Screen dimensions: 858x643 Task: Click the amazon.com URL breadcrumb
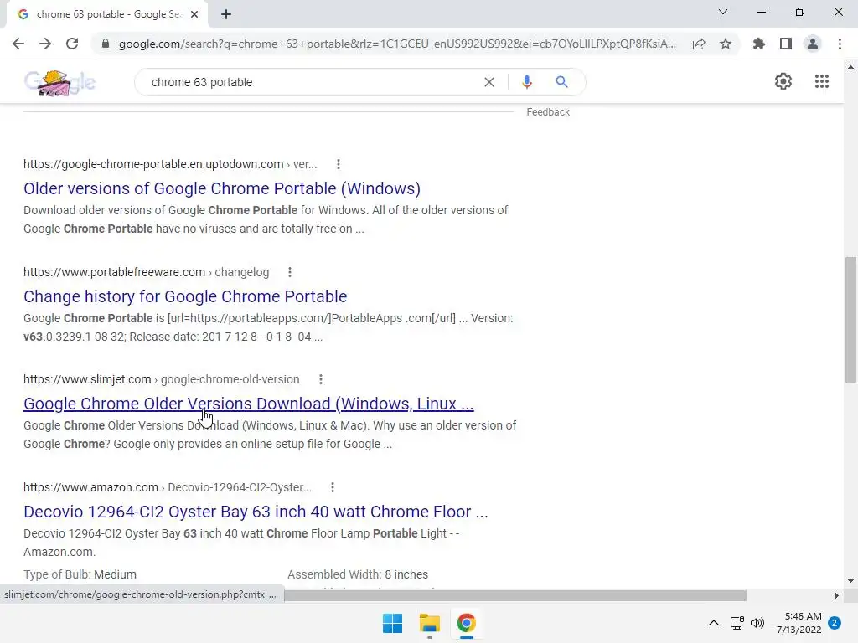[168, 487]
